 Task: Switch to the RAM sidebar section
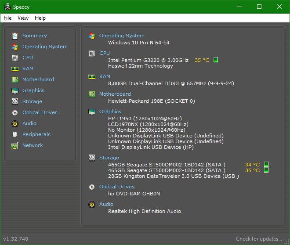[x=28, y=68]
